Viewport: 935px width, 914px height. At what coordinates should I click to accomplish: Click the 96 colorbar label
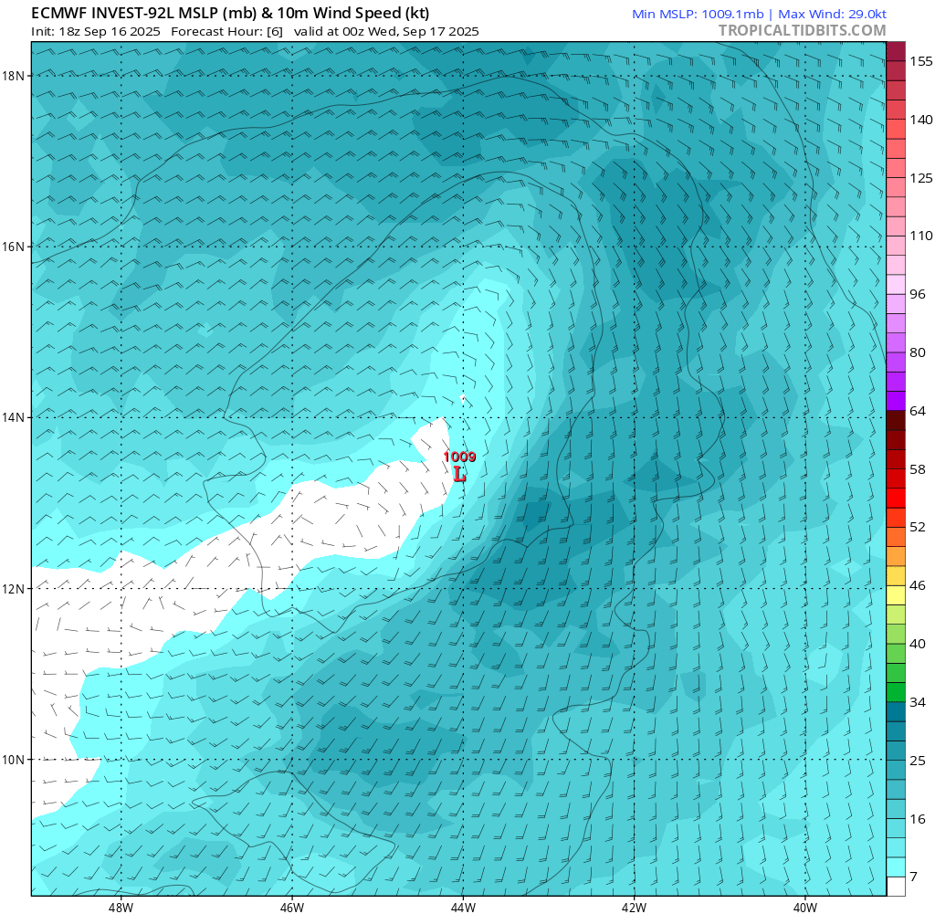[x=917, y=294]
